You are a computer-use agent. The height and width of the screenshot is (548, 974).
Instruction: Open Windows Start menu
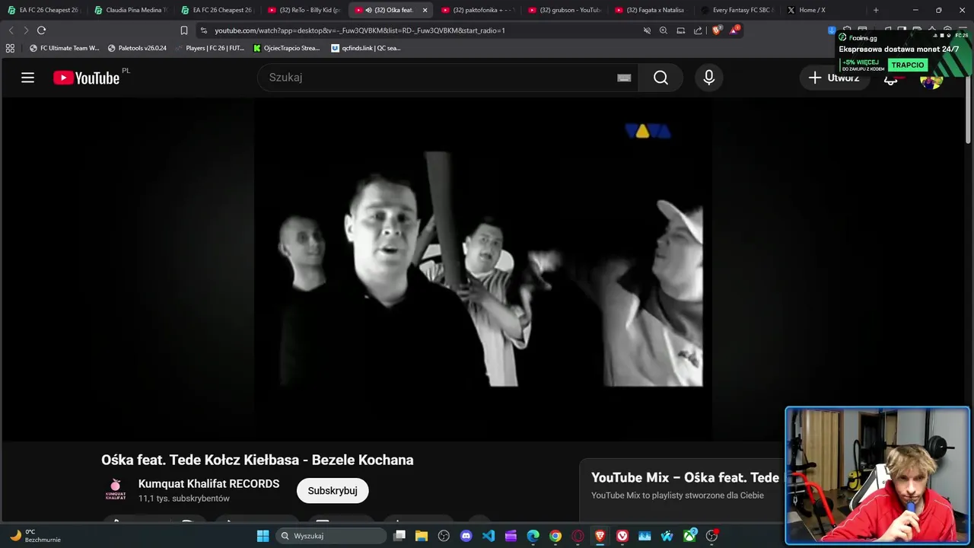(263, 536)
